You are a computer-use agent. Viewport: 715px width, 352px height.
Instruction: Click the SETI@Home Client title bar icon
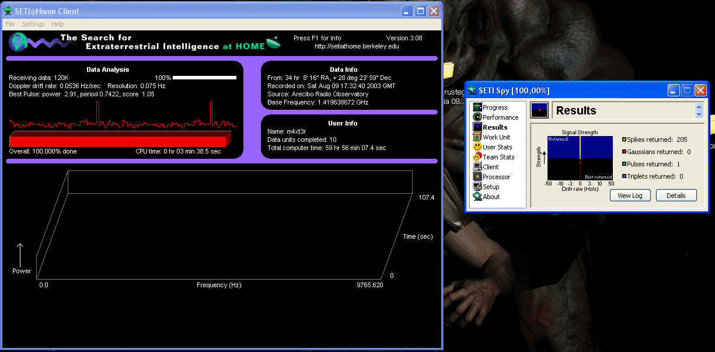(8, 11)
